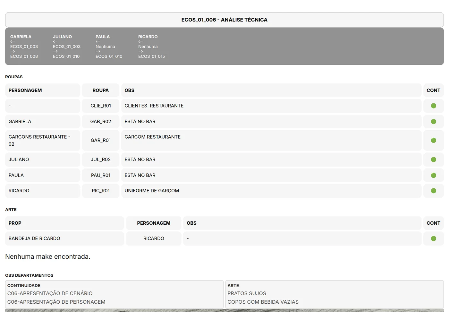Click the PERSONAGEM header in ROUPAS table

(x=43, y=91)
